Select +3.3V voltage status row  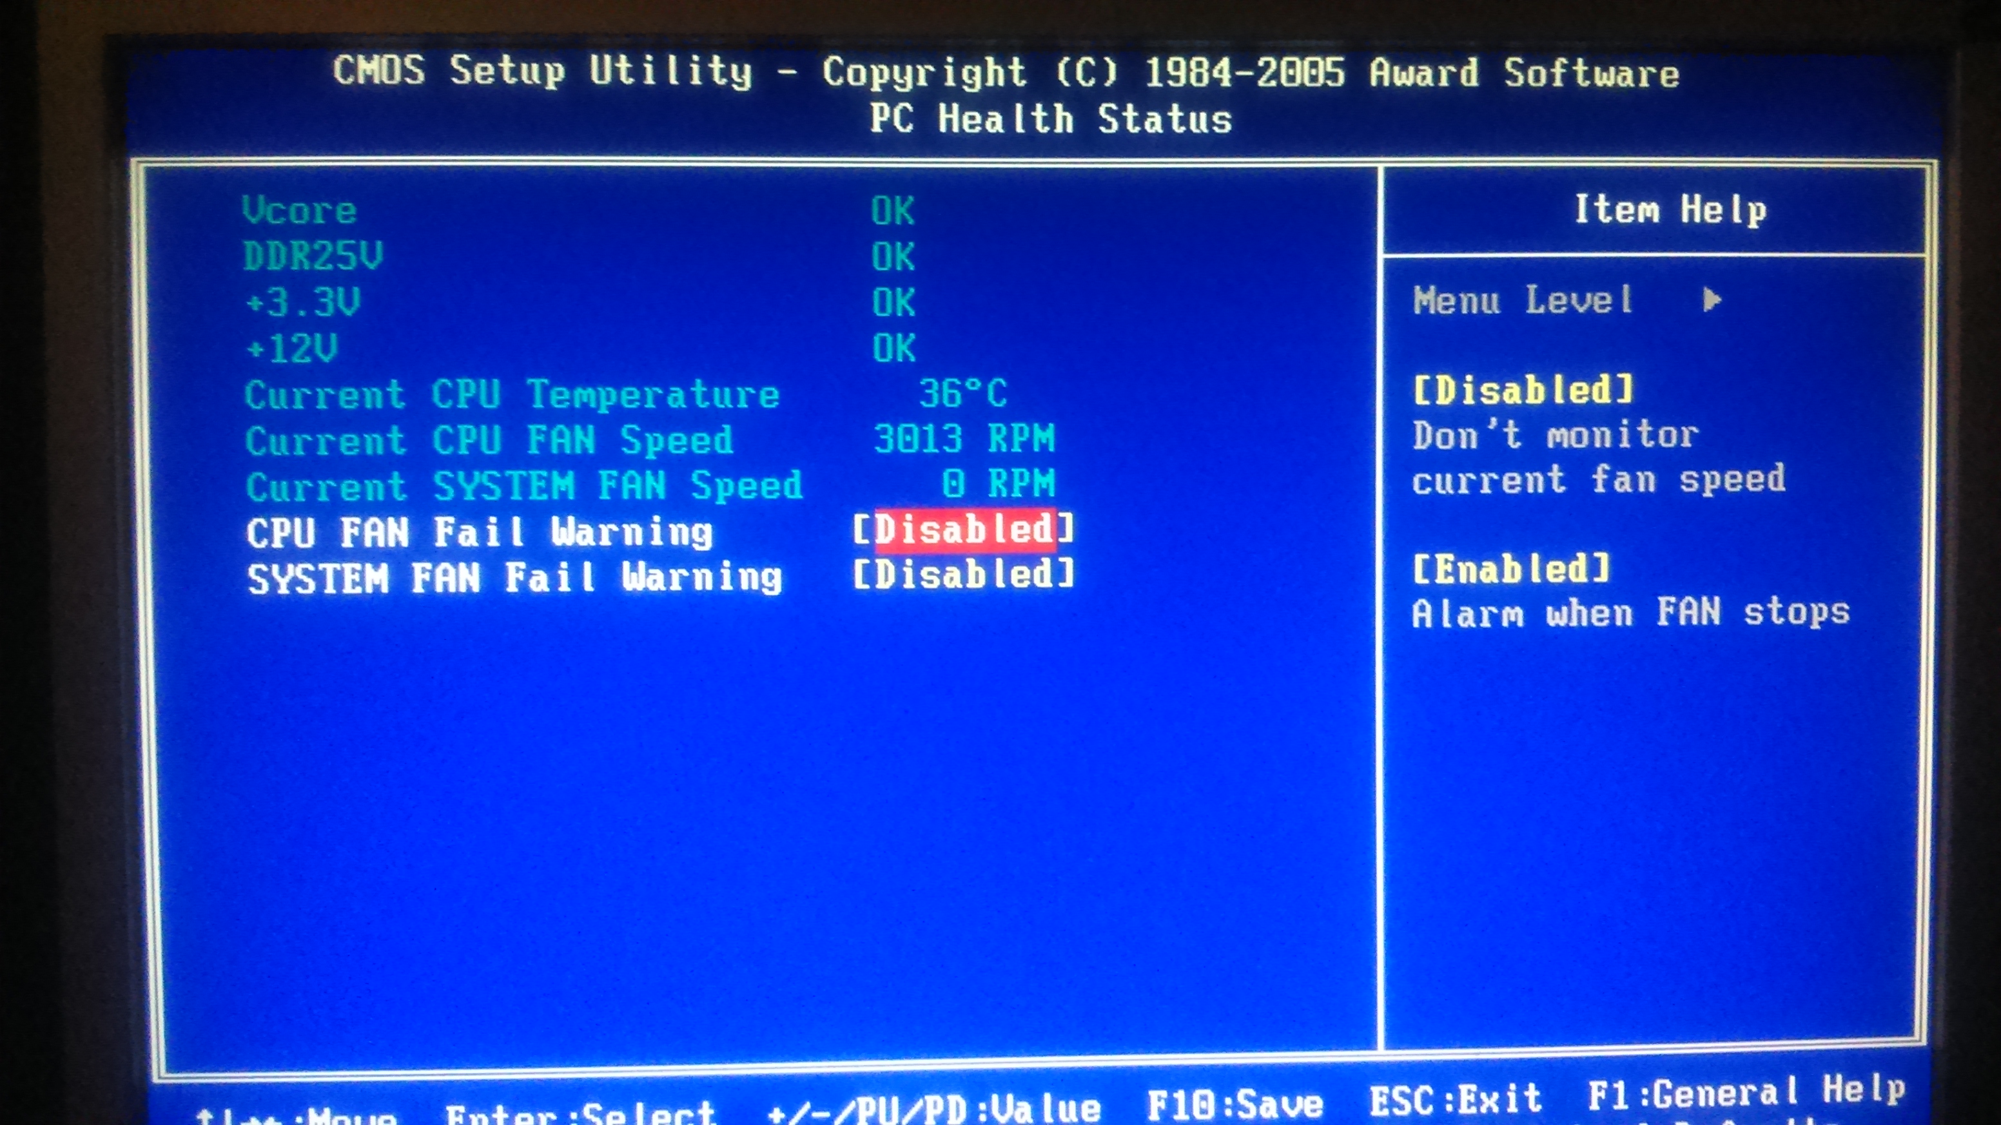550,301
